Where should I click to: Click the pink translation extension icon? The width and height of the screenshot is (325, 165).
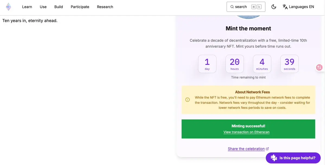coord(319,67)
